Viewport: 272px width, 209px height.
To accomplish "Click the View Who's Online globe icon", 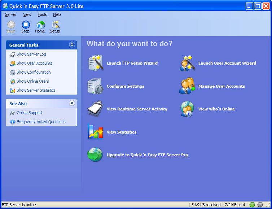I will 187,109.
